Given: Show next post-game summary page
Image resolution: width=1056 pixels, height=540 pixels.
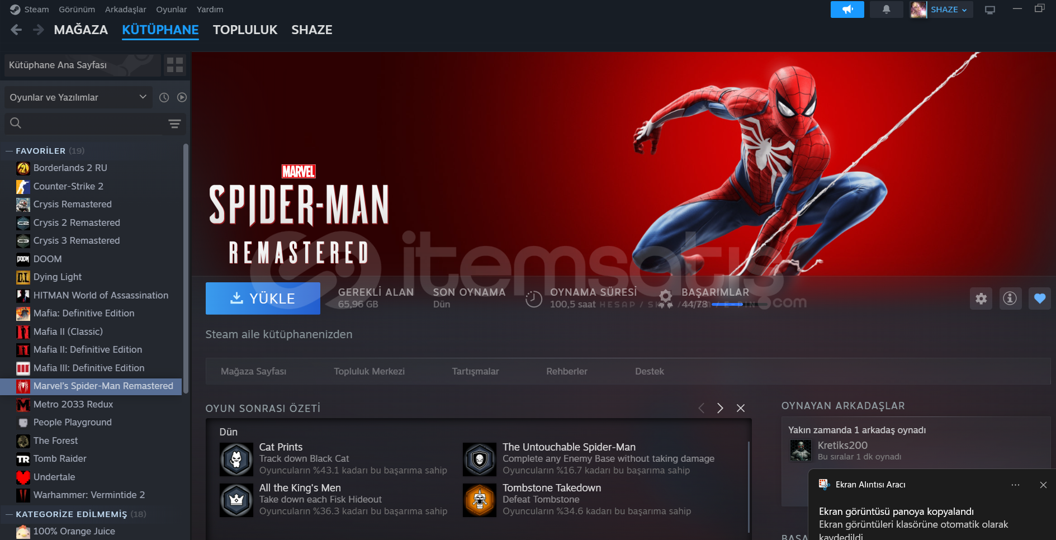Looking at the screenshot, I should [720, 408].
